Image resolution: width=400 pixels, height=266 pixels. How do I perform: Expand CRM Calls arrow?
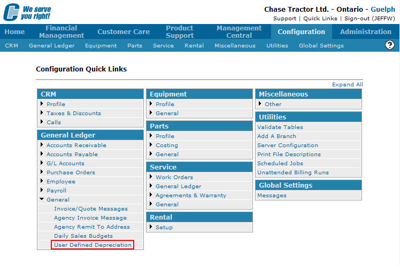[42, 122]
